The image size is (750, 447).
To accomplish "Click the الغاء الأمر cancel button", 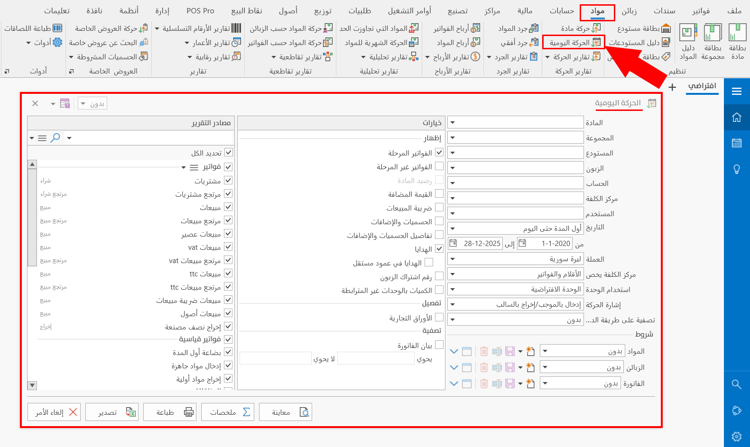I will tap(54, 412).
